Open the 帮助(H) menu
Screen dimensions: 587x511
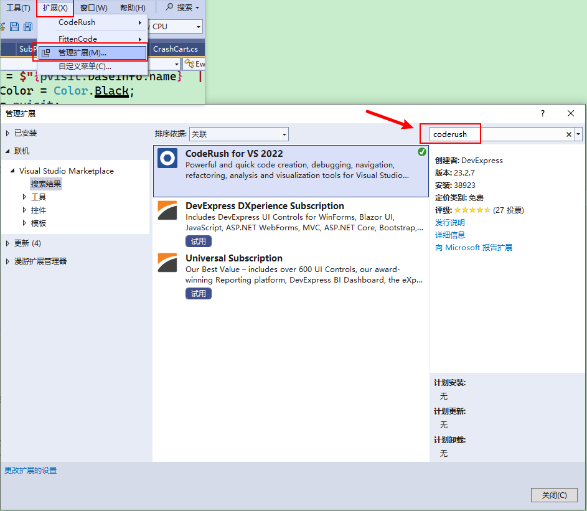(x=133, y=8)
